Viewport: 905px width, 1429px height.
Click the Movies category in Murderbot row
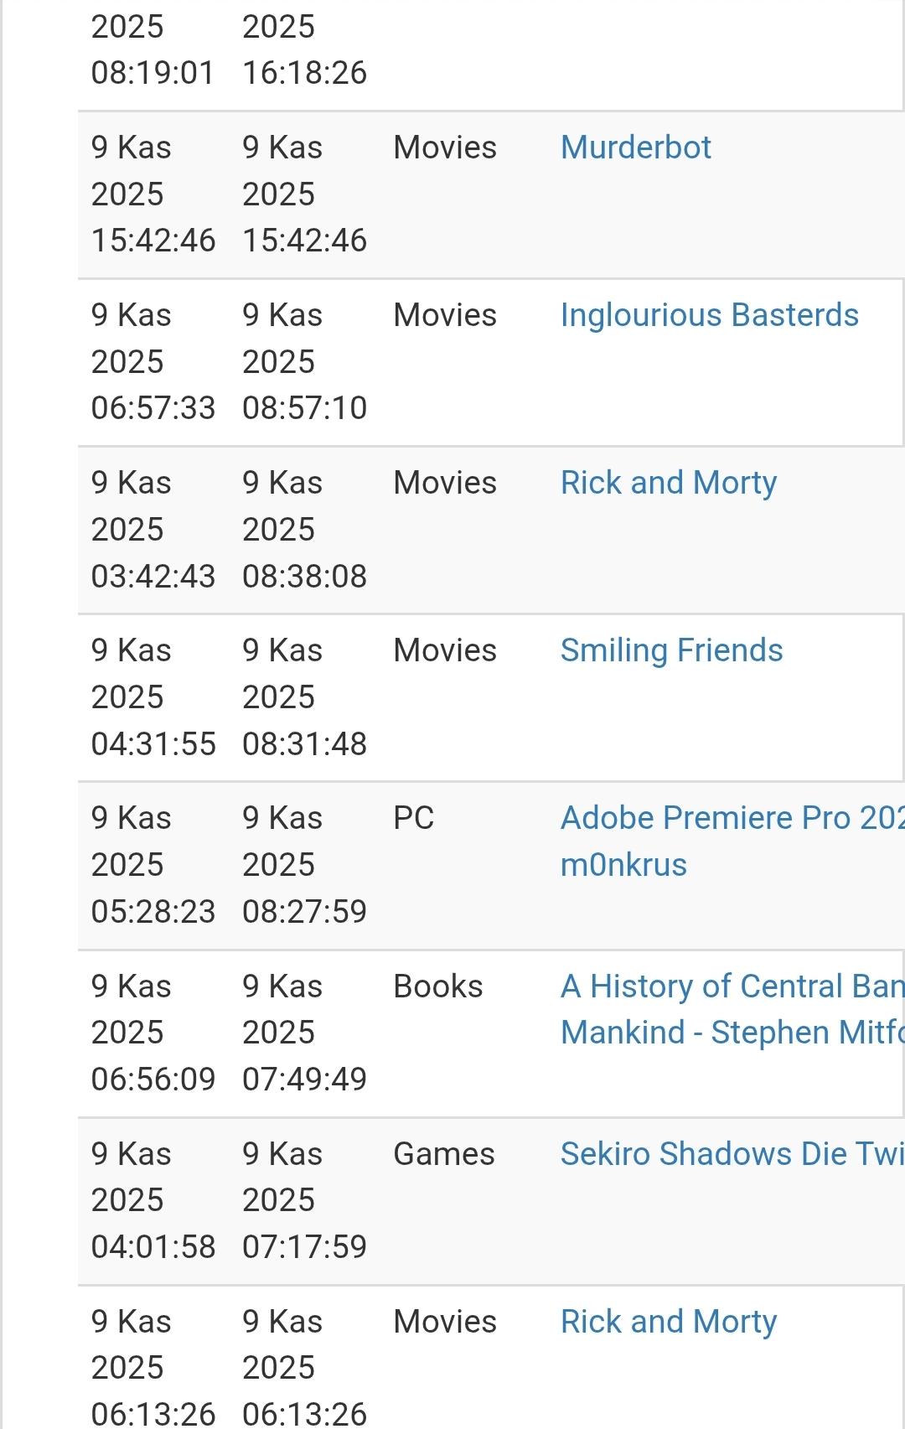(445, 148)
